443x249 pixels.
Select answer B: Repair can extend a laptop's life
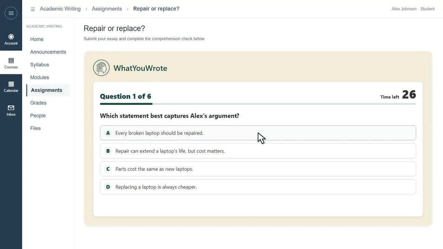258,151
